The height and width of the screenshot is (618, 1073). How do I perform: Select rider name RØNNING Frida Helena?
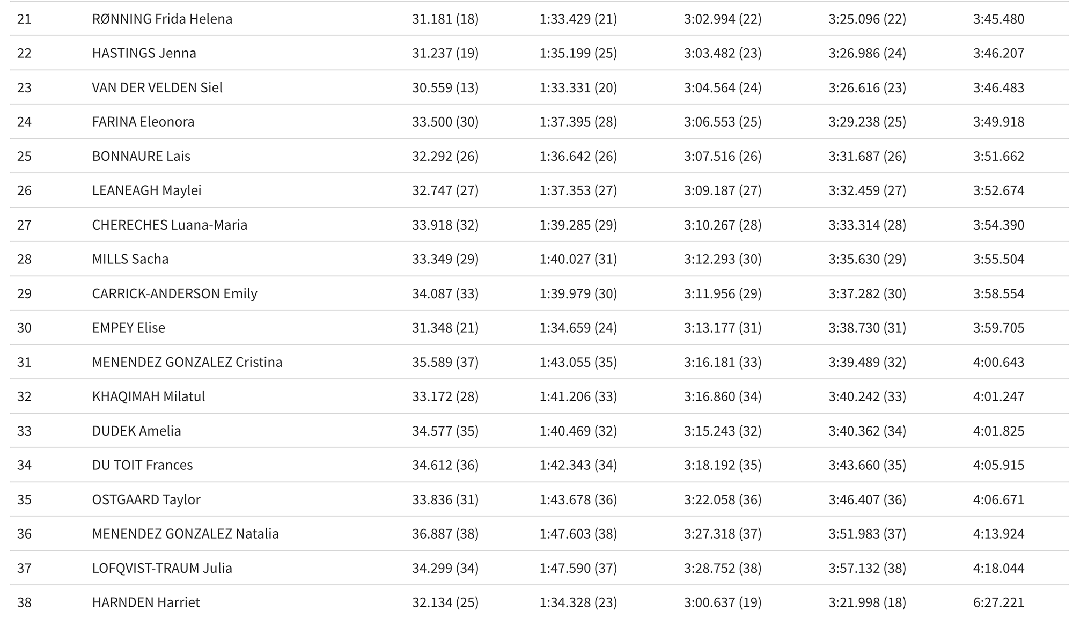pyautogui.click(x=162, y=19)
